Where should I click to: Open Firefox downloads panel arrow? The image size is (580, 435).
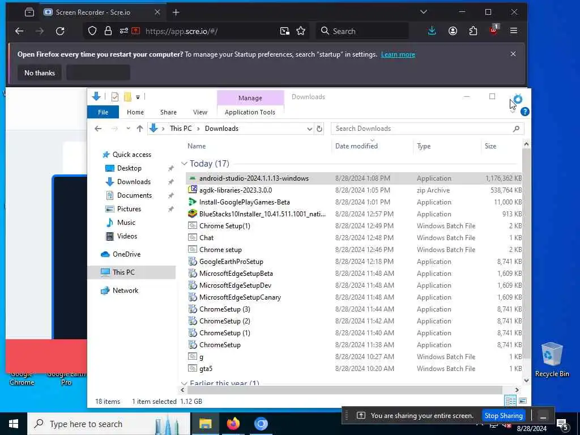click(x=432, y=31)
